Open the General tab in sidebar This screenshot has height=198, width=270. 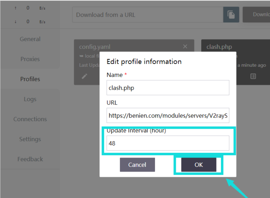pos(30,39)
